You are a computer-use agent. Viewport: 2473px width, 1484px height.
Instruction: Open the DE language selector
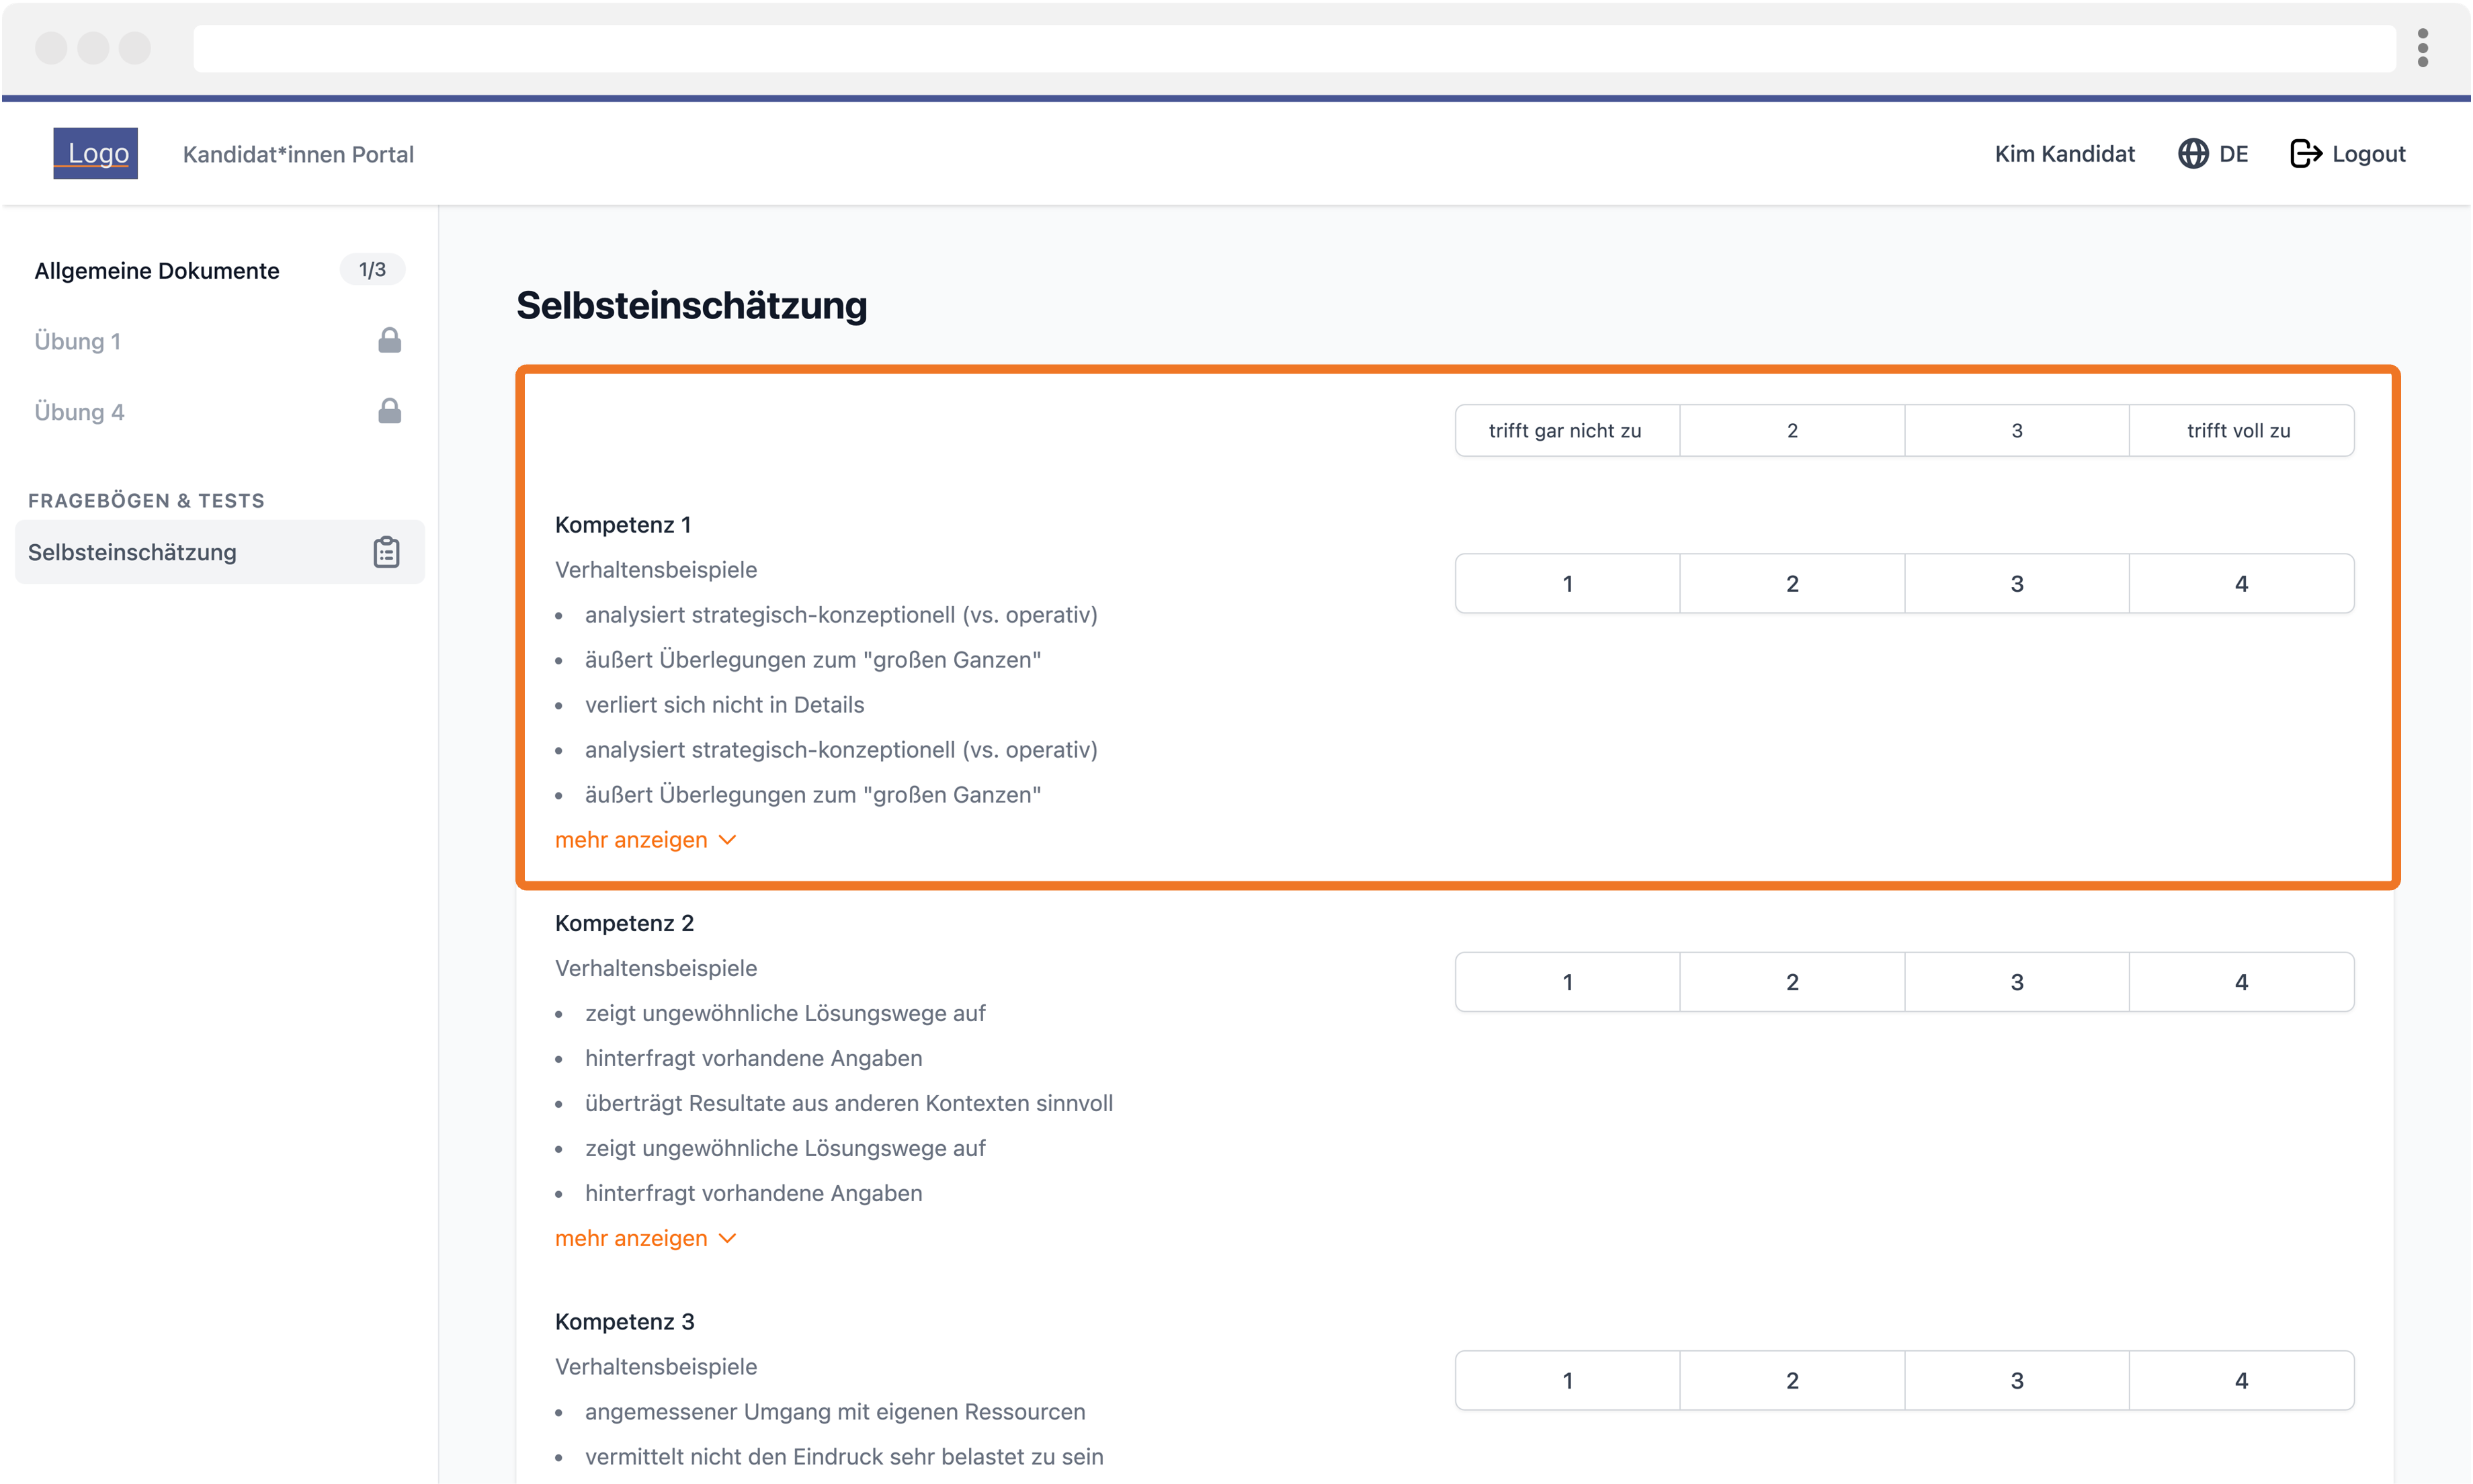pyautogui.click(x=2213, y=153)
